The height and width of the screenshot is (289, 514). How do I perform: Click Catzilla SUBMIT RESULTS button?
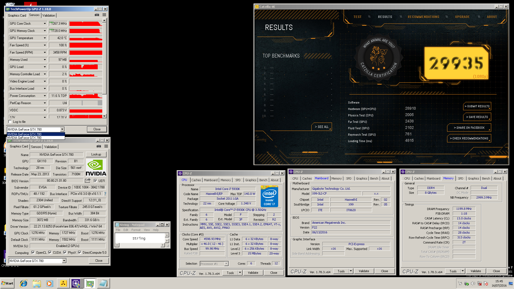[477, 106]
